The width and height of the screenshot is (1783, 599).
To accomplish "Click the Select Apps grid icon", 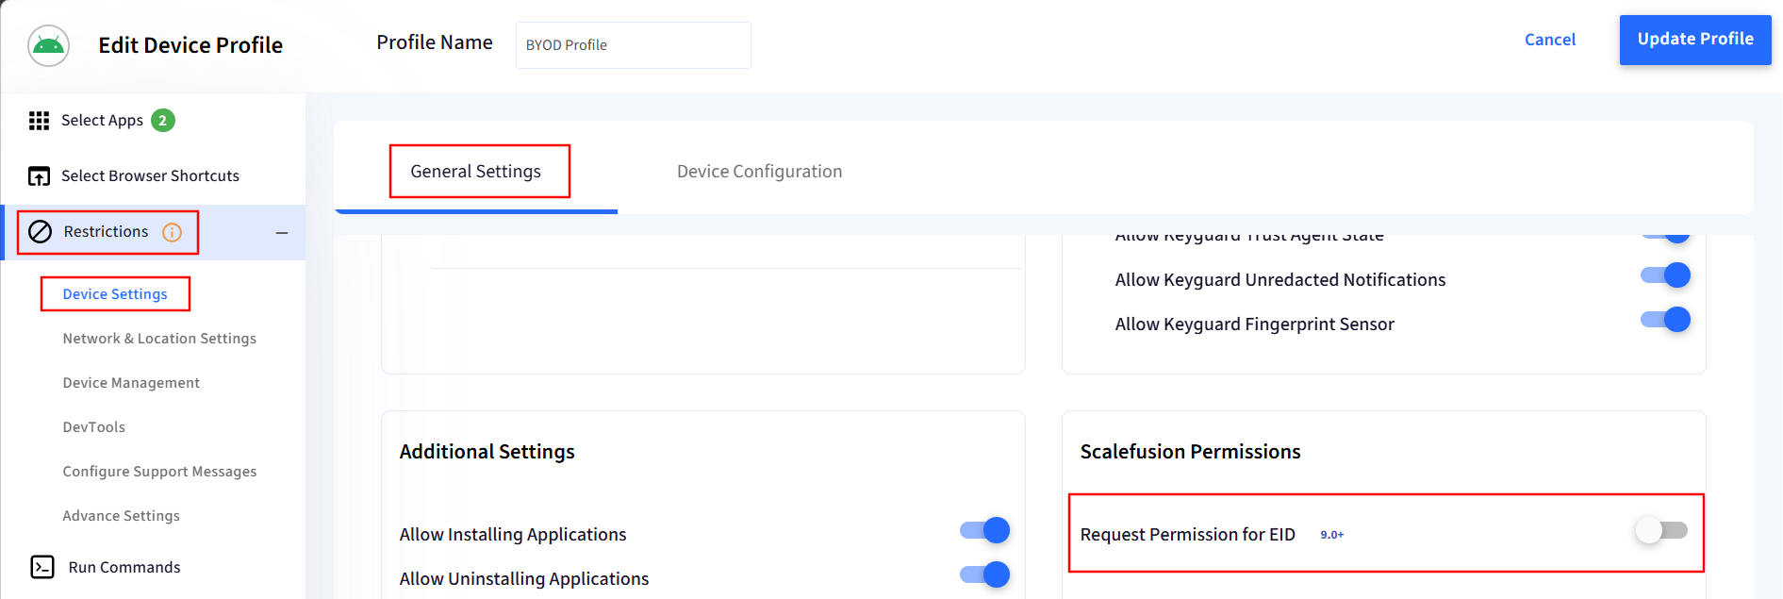I will [x=39, y=121].
